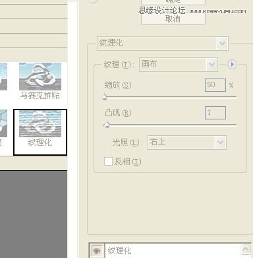This screenshot has width=253, height=258.
Task: Click the effect layer list scroll arrow
Action: click(x=246, y=249)
